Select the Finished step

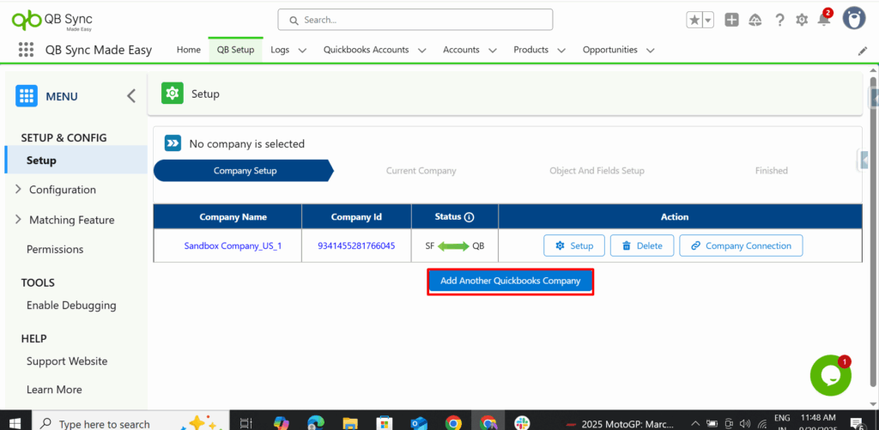(772, 171)
